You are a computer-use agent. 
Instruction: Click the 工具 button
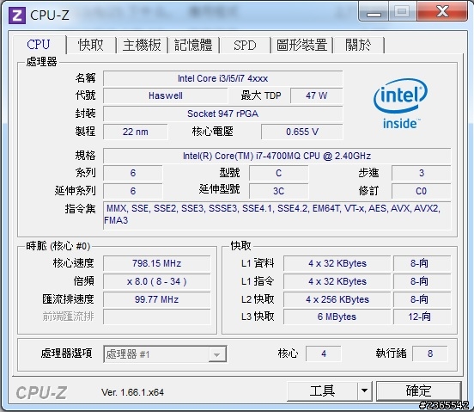tap(322, 390)
